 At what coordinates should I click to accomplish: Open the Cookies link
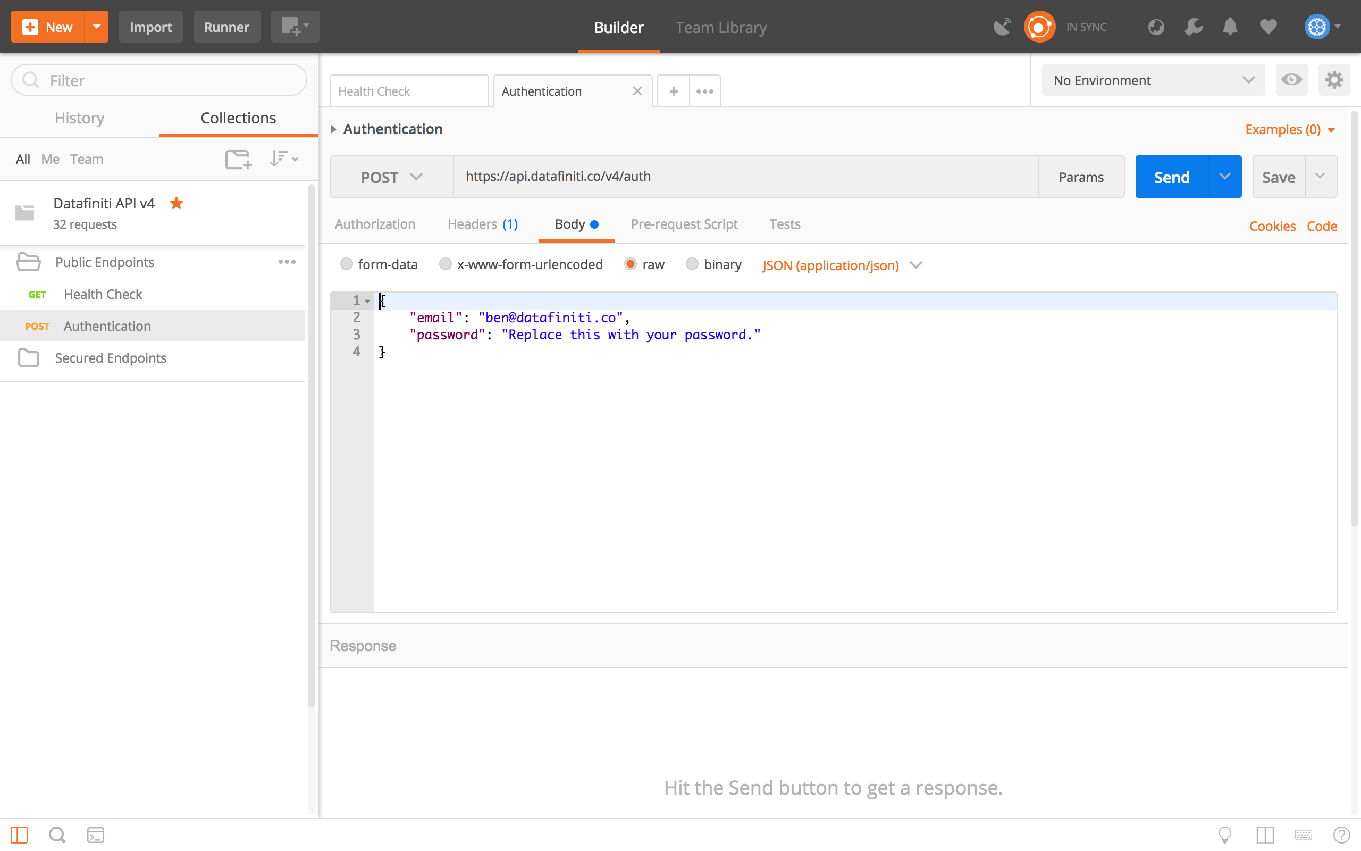pos(1272,226)
